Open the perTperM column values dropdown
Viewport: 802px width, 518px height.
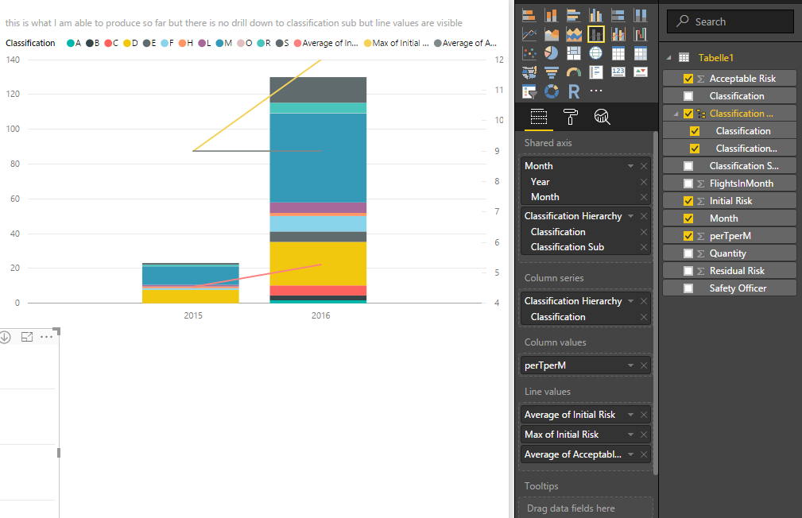[630, 365]
